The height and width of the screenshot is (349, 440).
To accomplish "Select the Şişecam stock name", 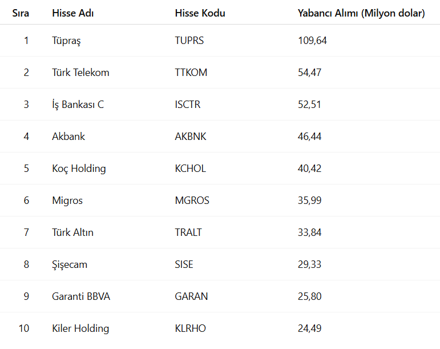I will (70, 264).
